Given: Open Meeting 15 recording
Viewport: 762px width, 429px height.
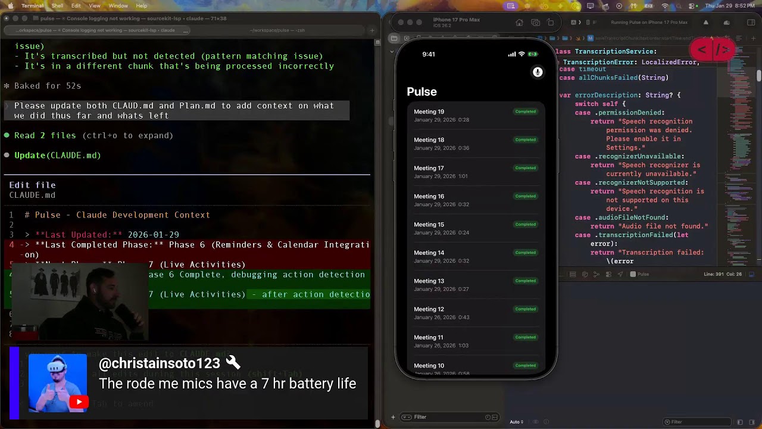Looking at the screenshot, I should coord(475,228).
